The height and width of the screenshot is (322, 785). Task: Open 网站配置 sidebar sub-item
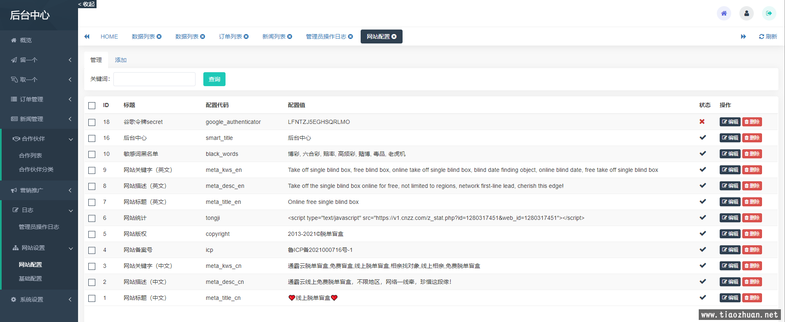tap(30, 265)
